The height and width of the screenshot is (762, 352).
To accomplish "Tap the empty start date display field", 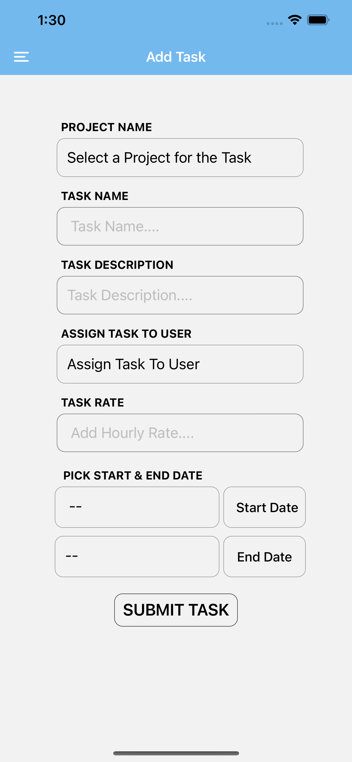I will pyautogui.click(x=137, y=507).
